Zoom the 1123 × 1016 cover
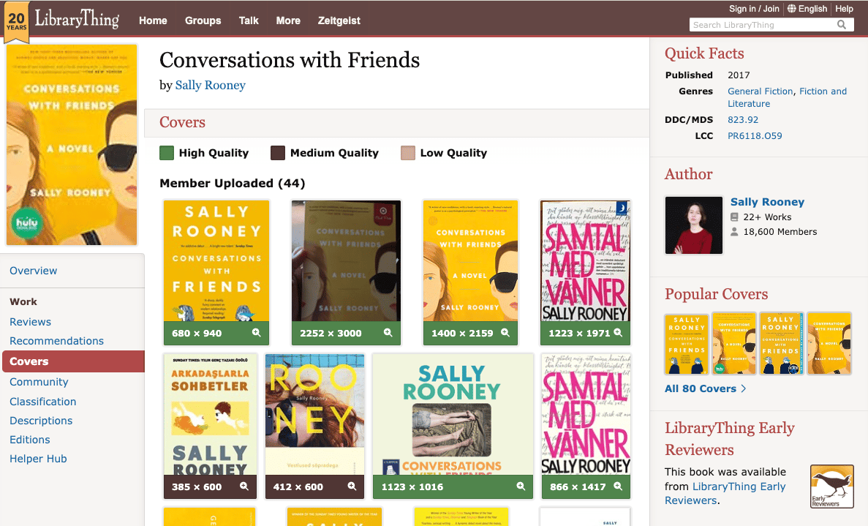The height and width of the screenshot is (526, 868). point(521,486)
